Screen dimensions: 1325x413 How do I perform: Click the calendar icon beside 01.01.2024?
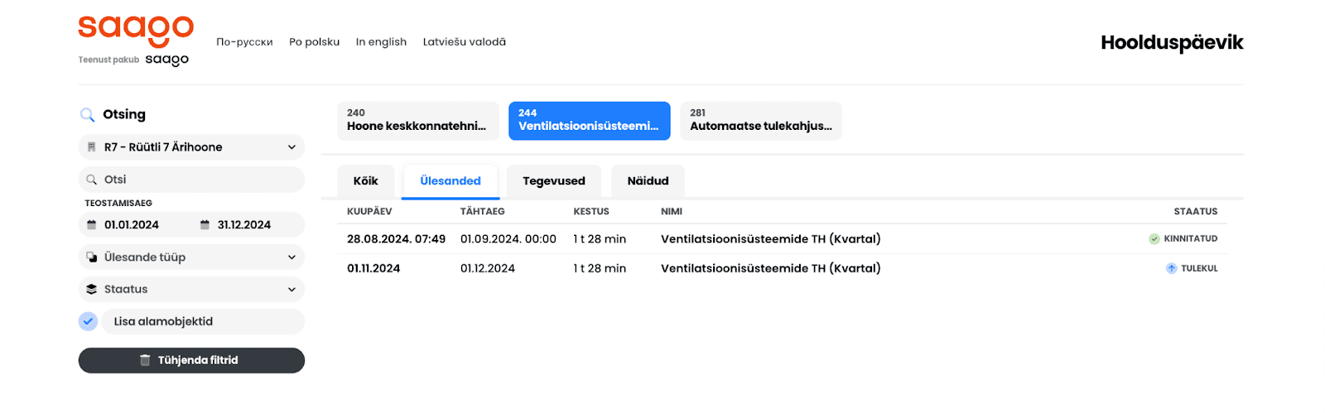click(92, 225)
